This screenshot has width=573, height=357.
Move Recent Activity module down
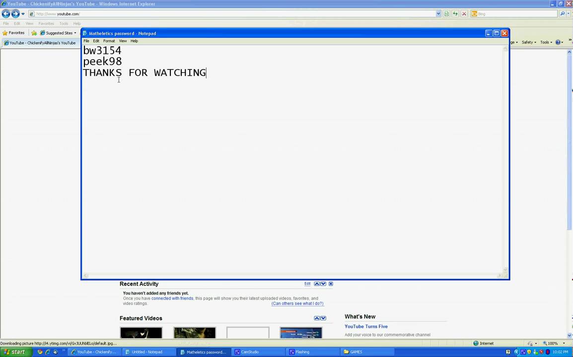click(x=323, y=284)
